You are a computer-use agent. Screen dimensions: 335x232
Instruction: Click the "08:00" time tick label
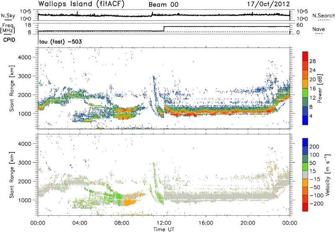pos(122,223)
